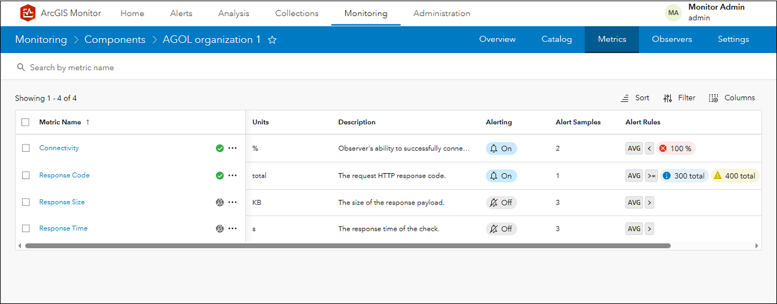Toggle the select-all header checkbox
Screen dimensions: 777x304
[25, 123]
